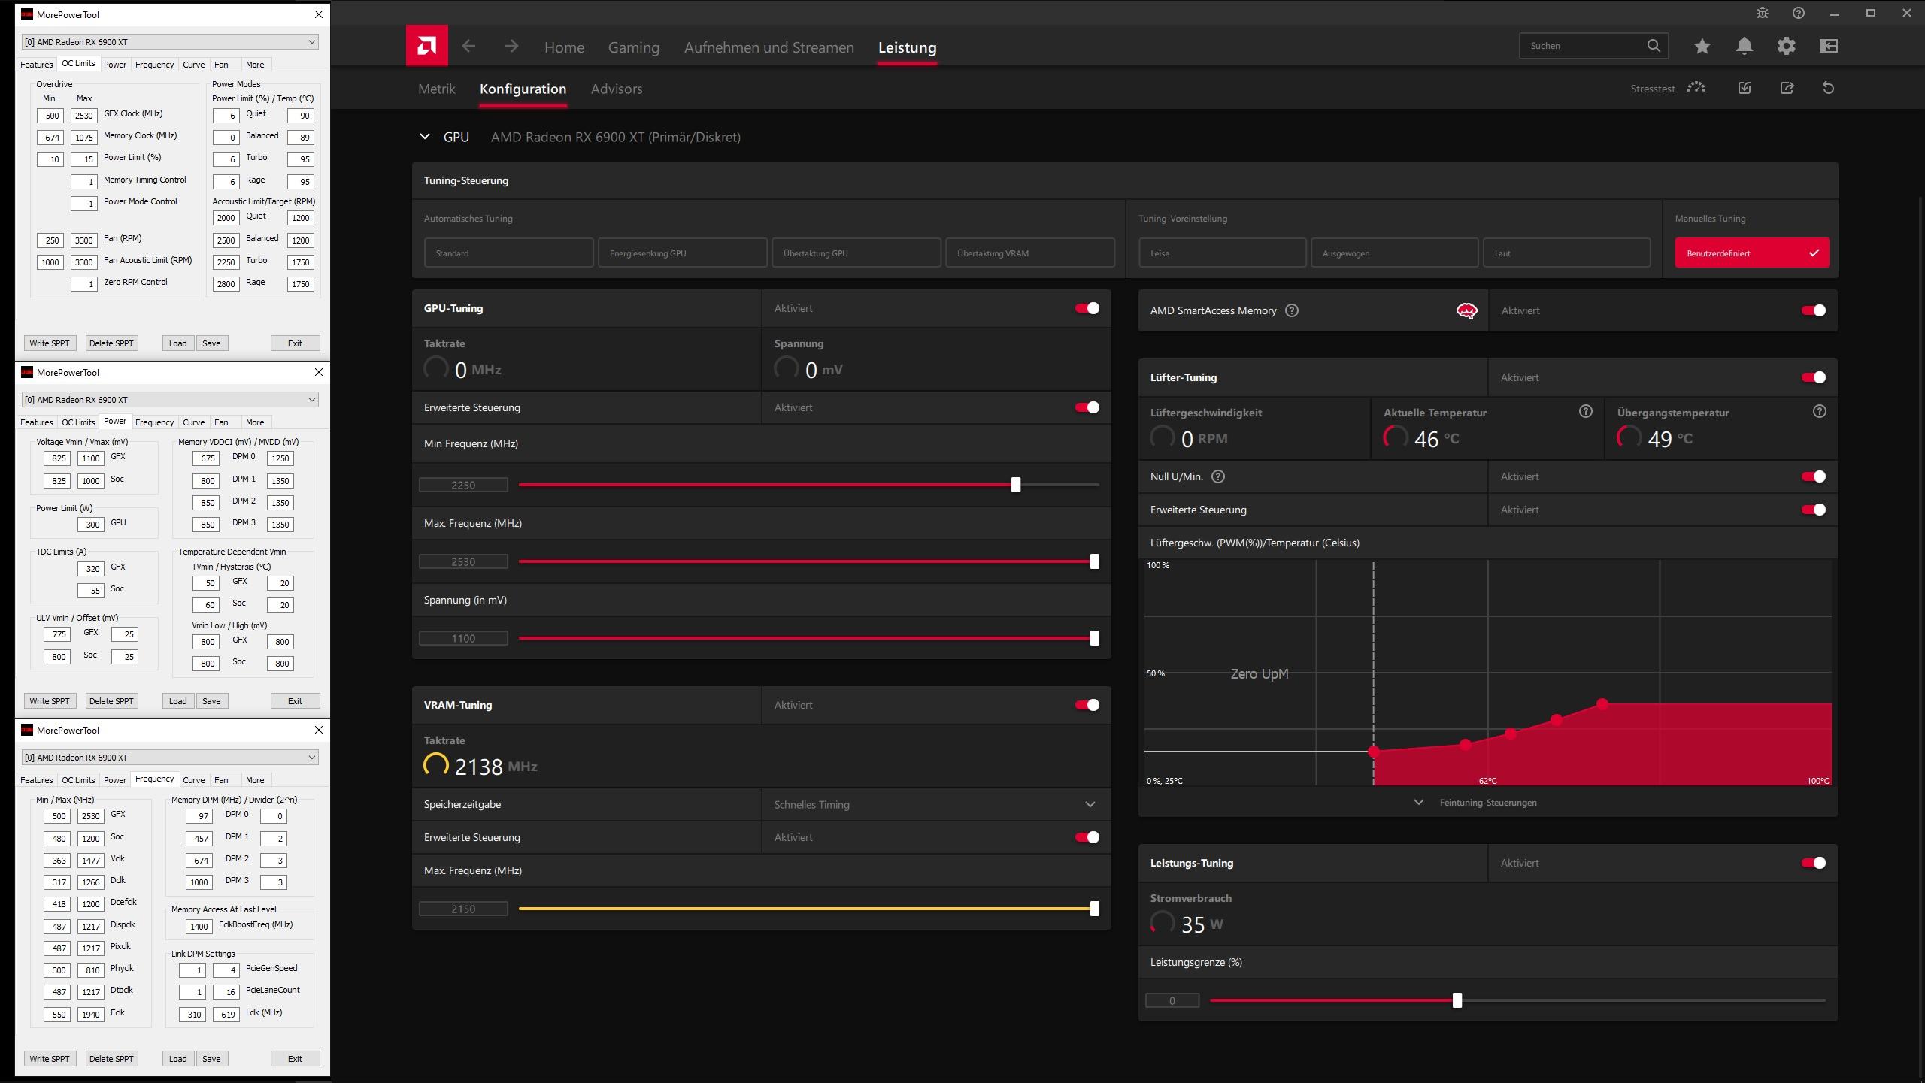1925x1083 pixels.
Task: Click Benutzerdefiniert manual tuning button
Action: tap(1752, 253)
